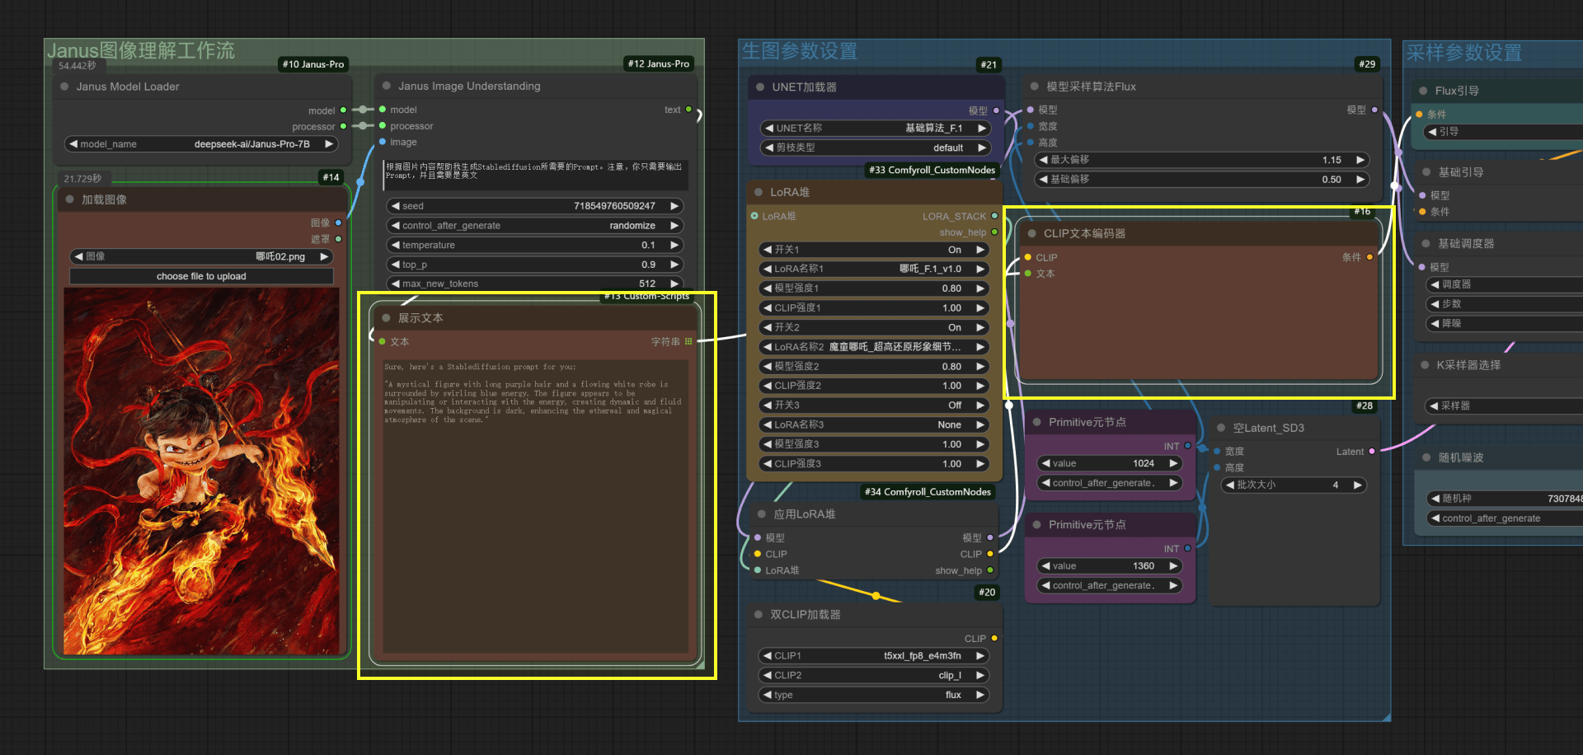
Task: Select the 采样参数设置 group title
Action: tap(1463, 53)
